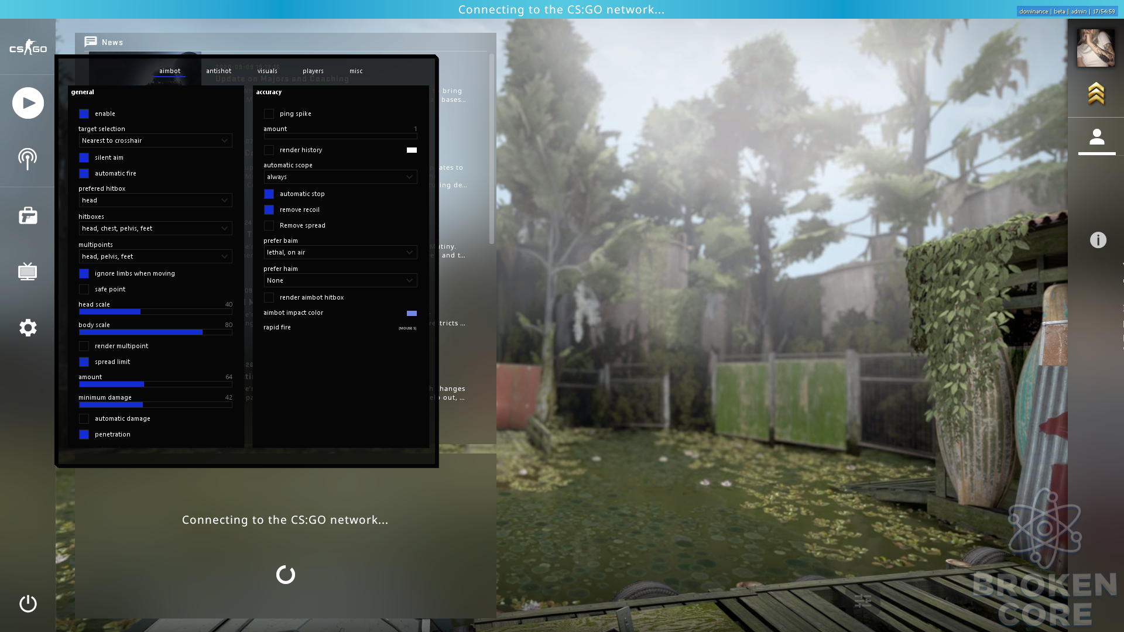Image resolution: width=1124 pixels, height=632 pixels.
Task: Click the power quit icon
Action: tap(28, 603)
